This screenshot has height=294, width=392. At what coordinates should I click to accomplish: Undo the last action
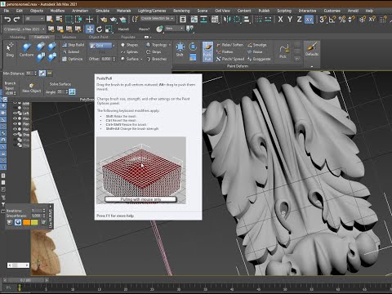(x=7, y=20)
